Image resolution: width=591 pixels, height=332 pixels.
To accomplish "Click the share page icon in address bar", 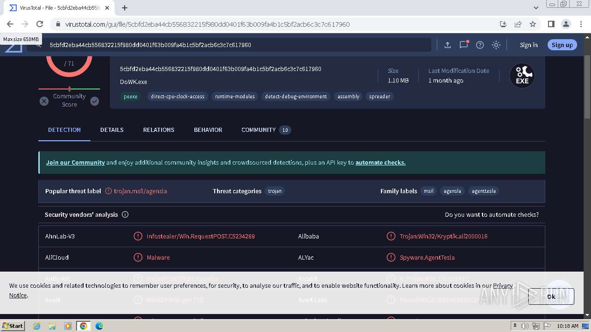I will click(518, 24).
